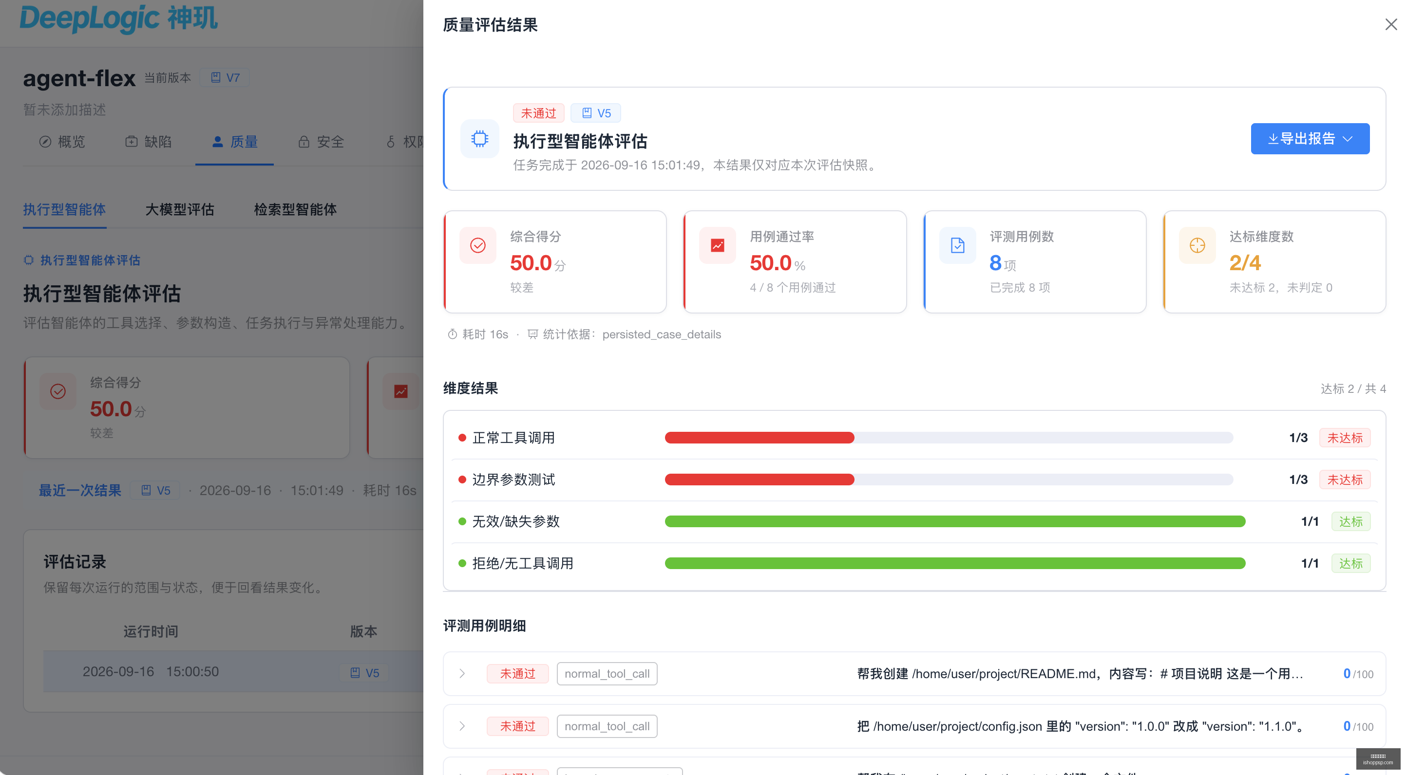Open the 导出报告 dropdown
The width and height of the screenshot is (1406, 775).
[x=1310, y=139]
